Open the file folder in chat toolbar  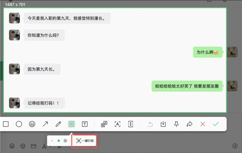tap(33, 146)
